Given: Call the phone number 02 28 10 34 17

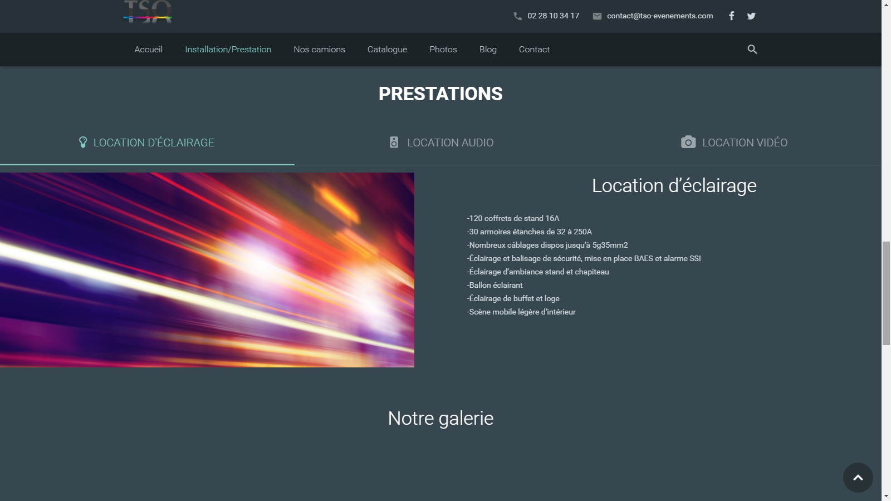Looking at the screenshot, I should point(553,16).
